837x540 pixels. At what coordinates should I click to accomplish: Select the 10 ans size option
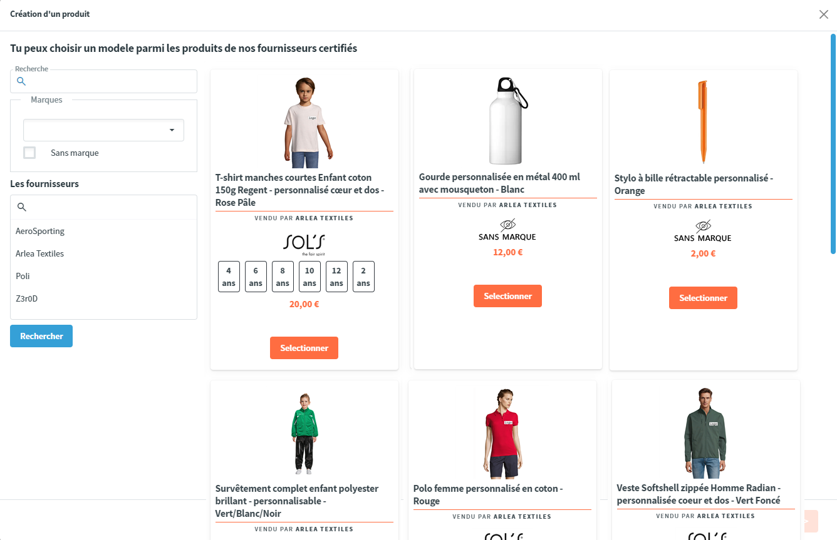coord(309,277)
